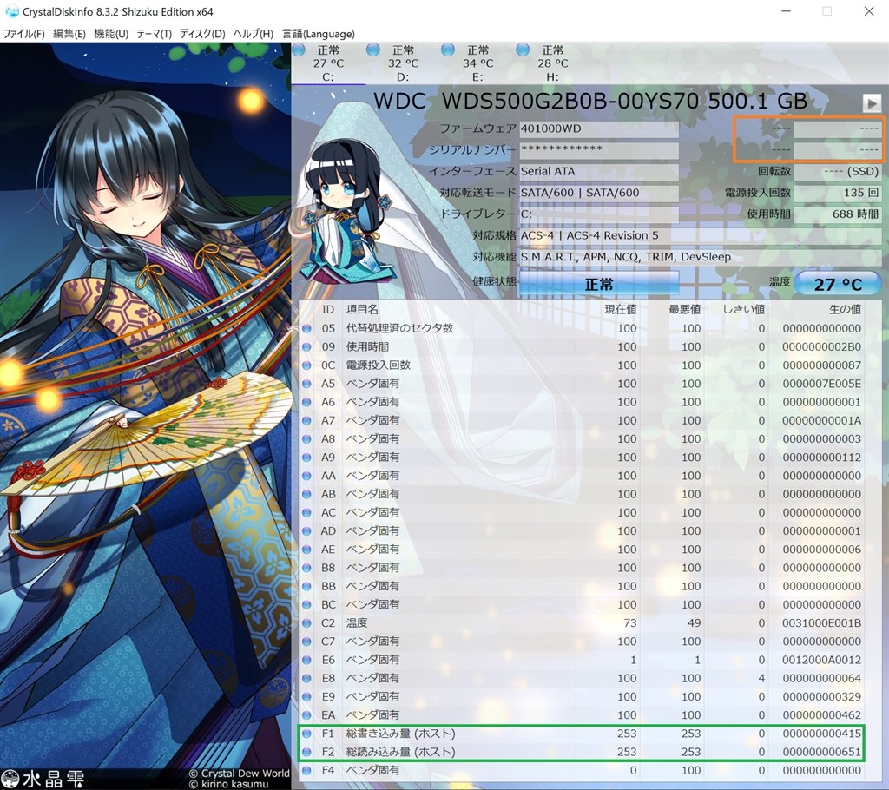Click the status indicator next to C2 温度
Viewport: 889px width, 790px height.
tap(307, 622)
